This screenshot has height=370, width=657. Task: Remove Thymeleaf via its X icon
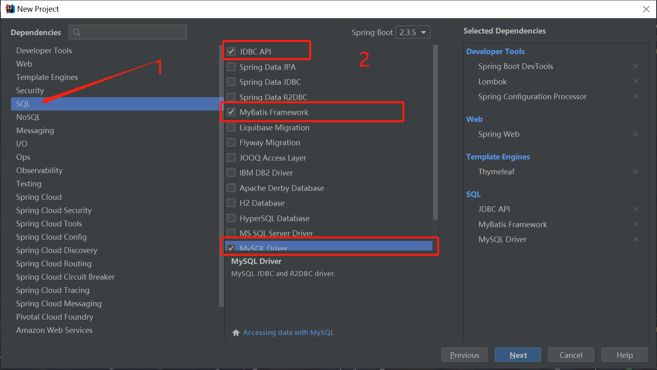coord(635,171)
